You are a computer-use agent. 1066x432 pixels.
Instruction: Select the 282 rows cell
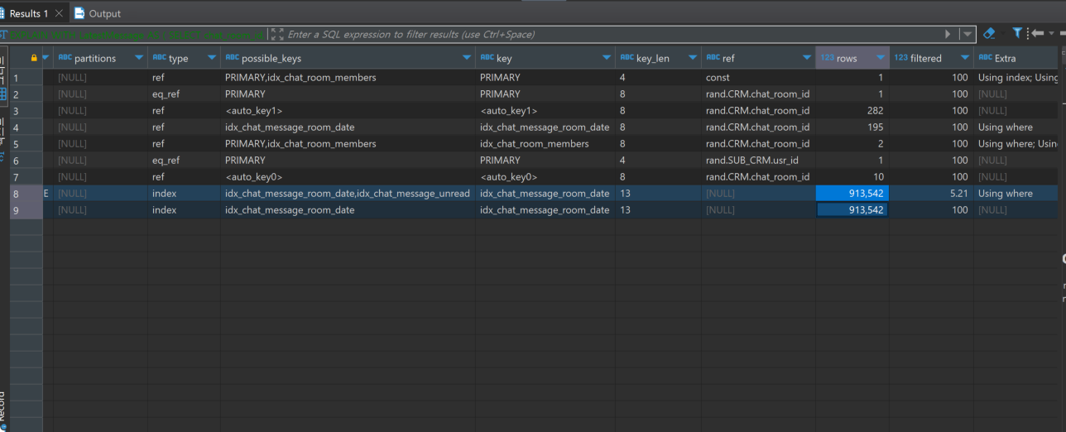click(852, 110)
